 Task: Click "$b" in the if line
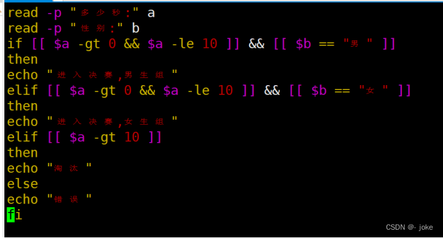(303, 44)
